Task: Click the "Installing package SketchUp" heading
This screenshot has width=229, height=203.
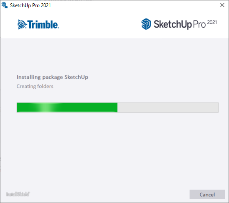Action: [52, 77]
